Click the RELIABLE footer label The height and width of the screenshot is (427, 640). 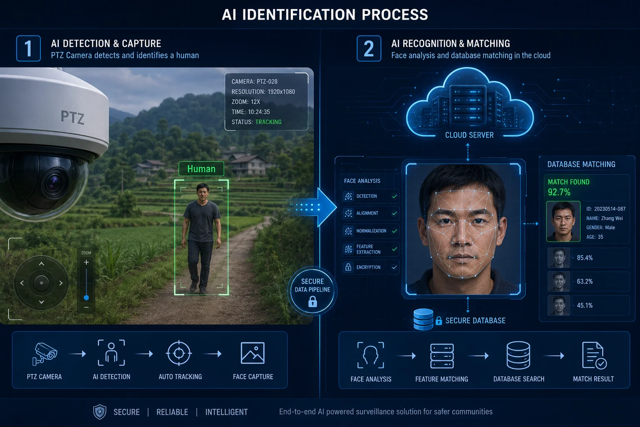point(172,412)
